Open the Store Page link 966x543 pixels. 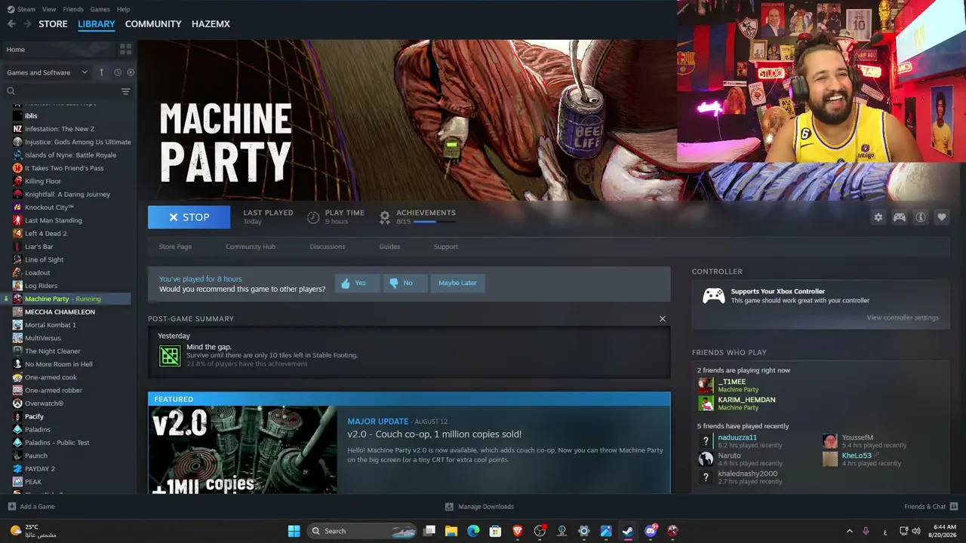(x=175, y=247)
